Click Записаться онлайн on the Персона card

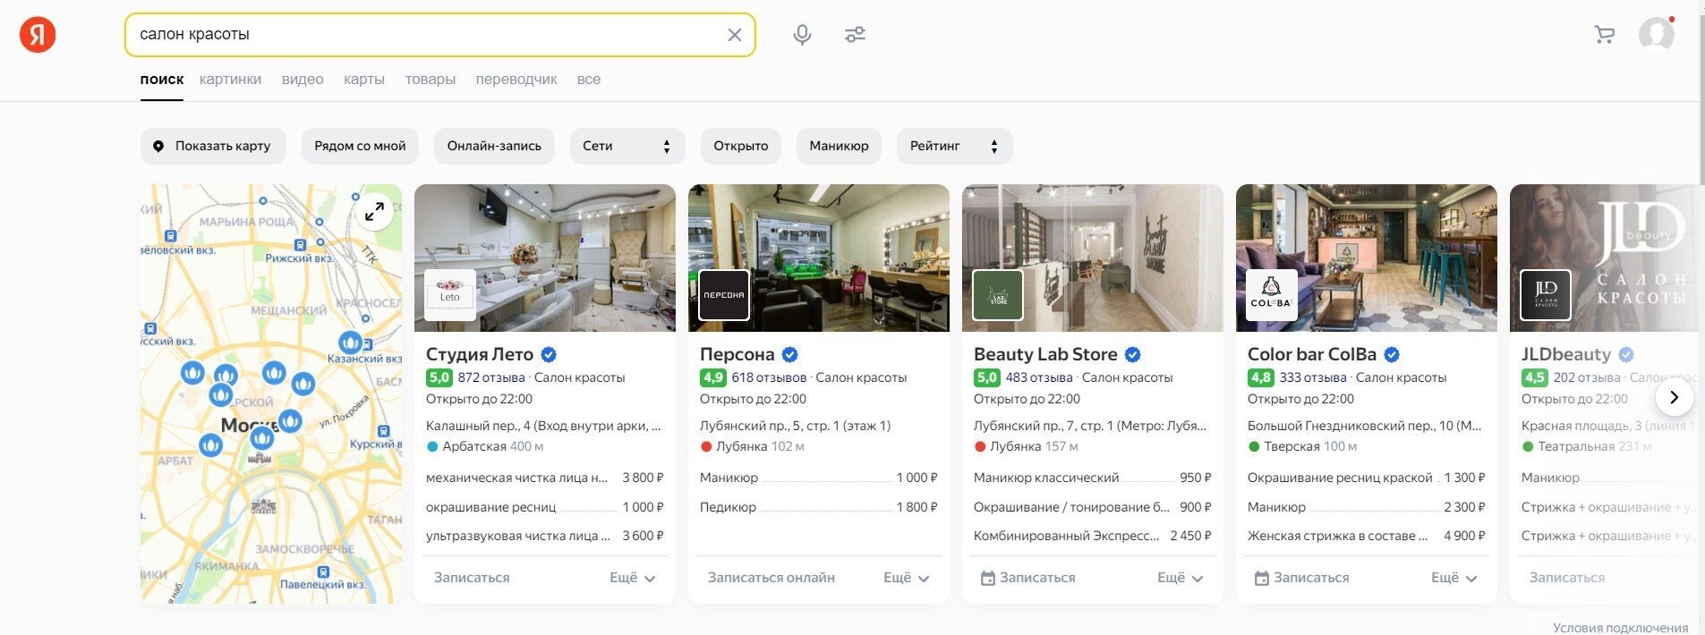point(771,578)
